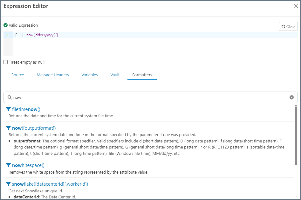
Task: Select the Formatters tab
Action: tap(142, 75)
